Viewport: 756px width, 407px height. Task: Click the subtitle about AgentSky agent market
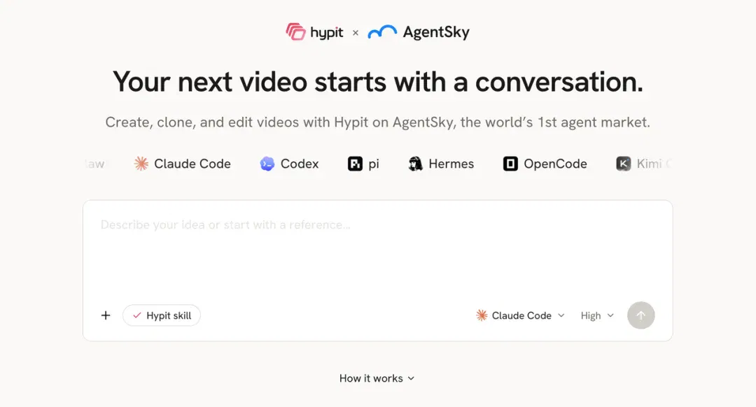click(x=377, y=122)
